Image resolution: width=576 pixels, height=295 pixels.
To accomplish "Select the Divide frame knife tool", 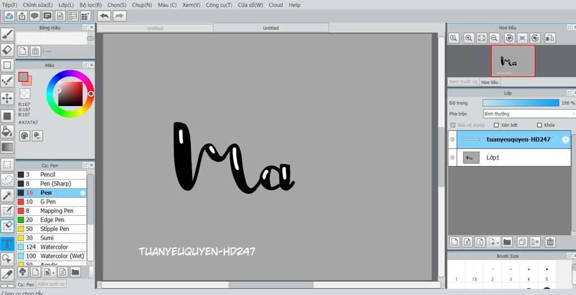I will pos(7,274).
